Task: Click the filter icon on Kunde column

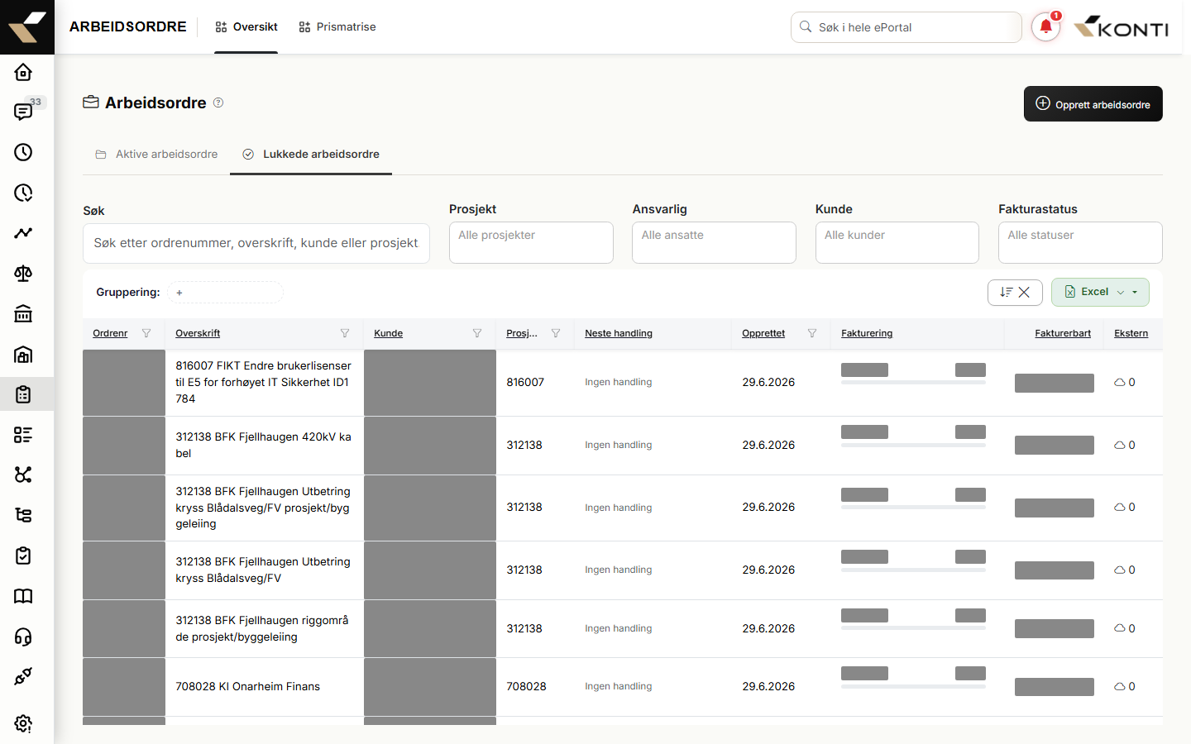Action: click(x=477, y=333)
